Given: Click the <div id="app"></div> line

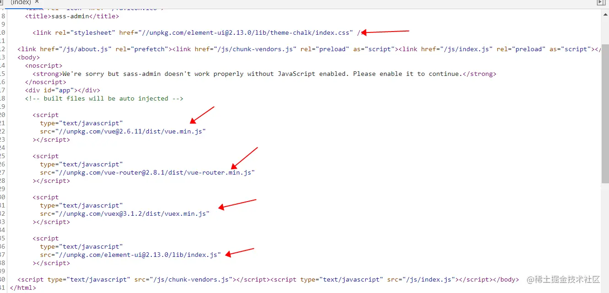Looking at the screenshot, I should point(63,90).
